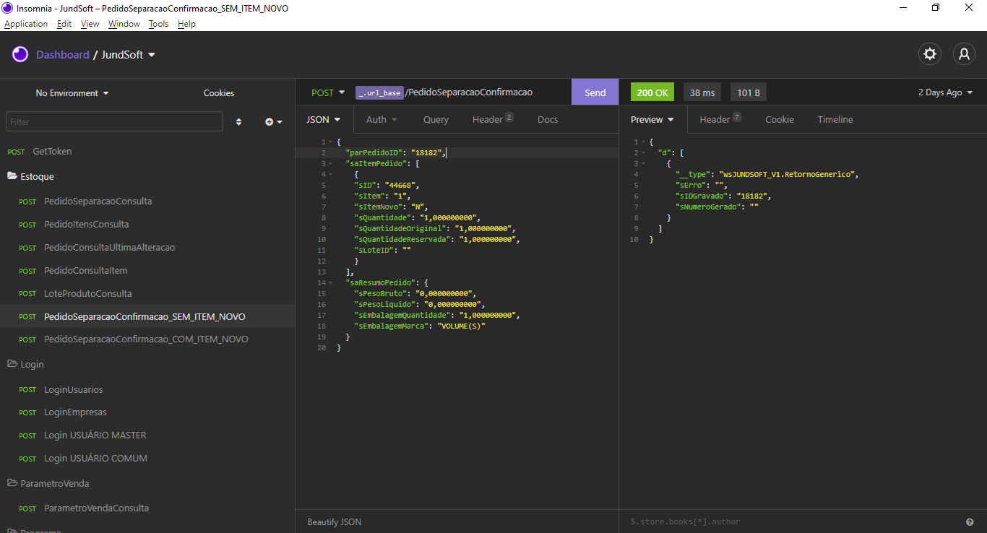Switch to the Cookie tab

(x=780, y=119)
